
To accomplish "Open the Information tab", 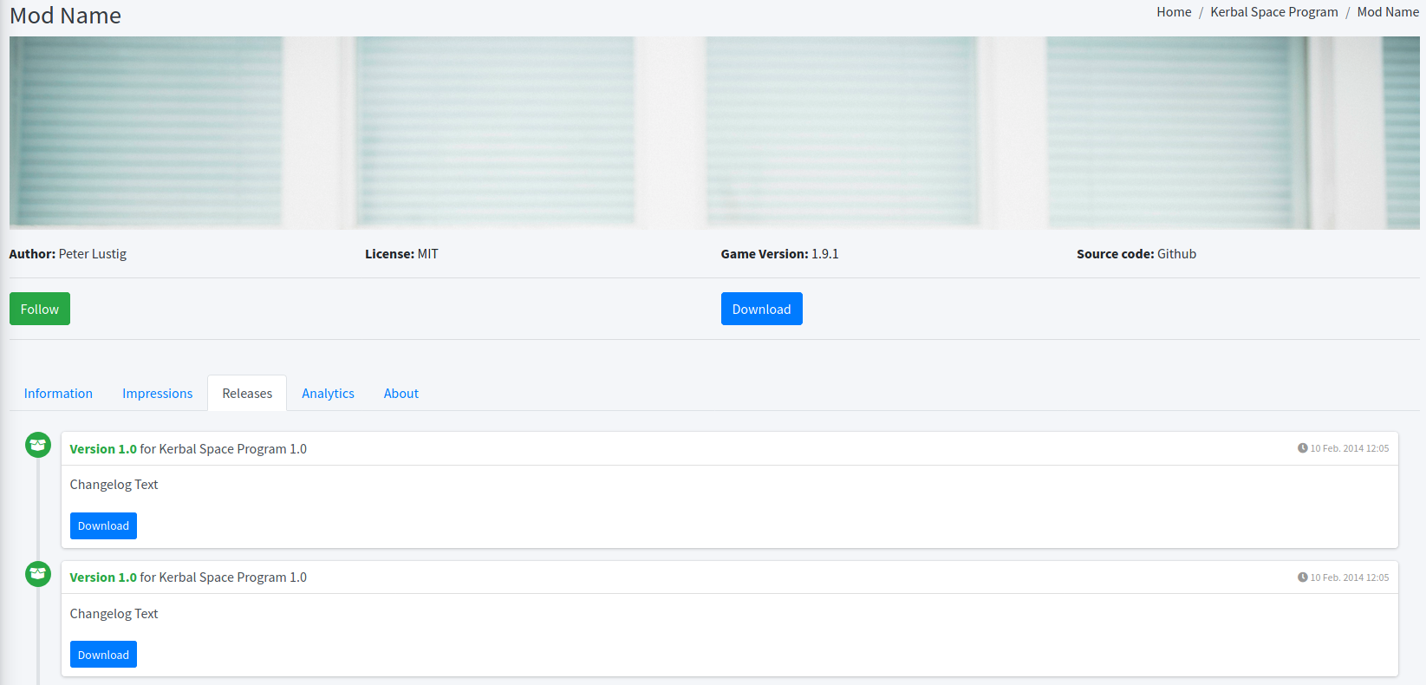I will pos(58,394).
